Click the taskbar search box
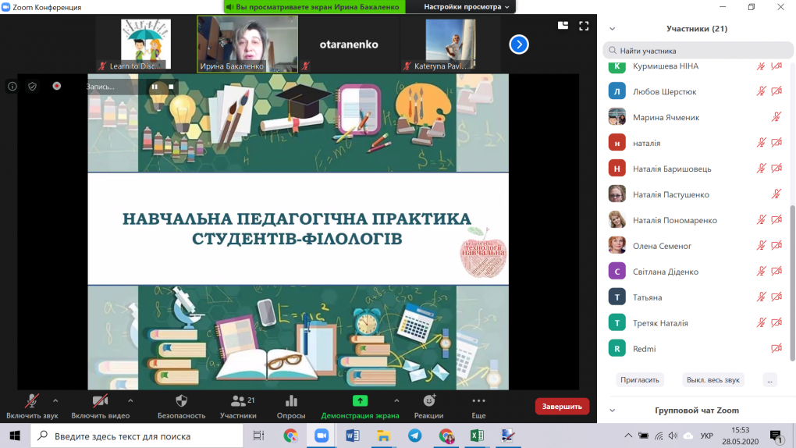796x448 pixels. click(x=137, y=436)
